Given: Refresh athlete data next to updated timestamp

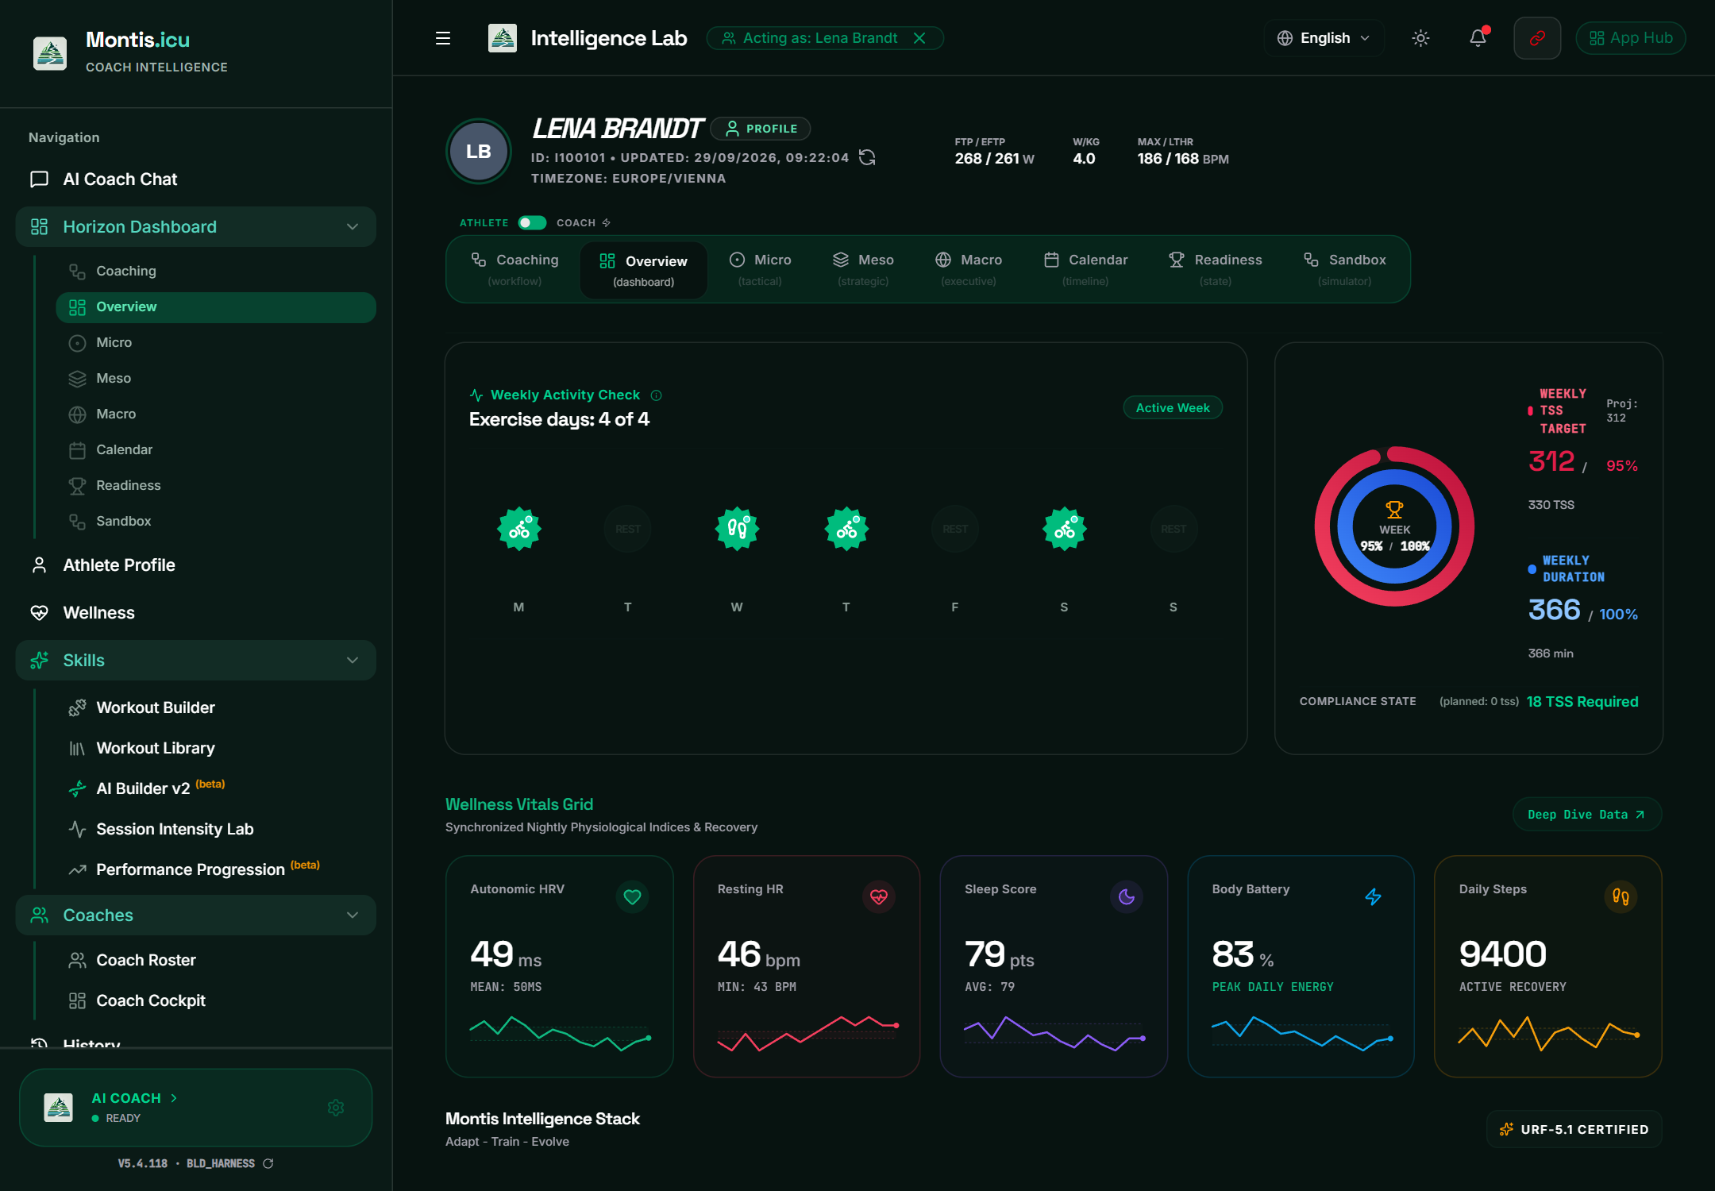Looking at the screenshot, I should click(868, 157).
